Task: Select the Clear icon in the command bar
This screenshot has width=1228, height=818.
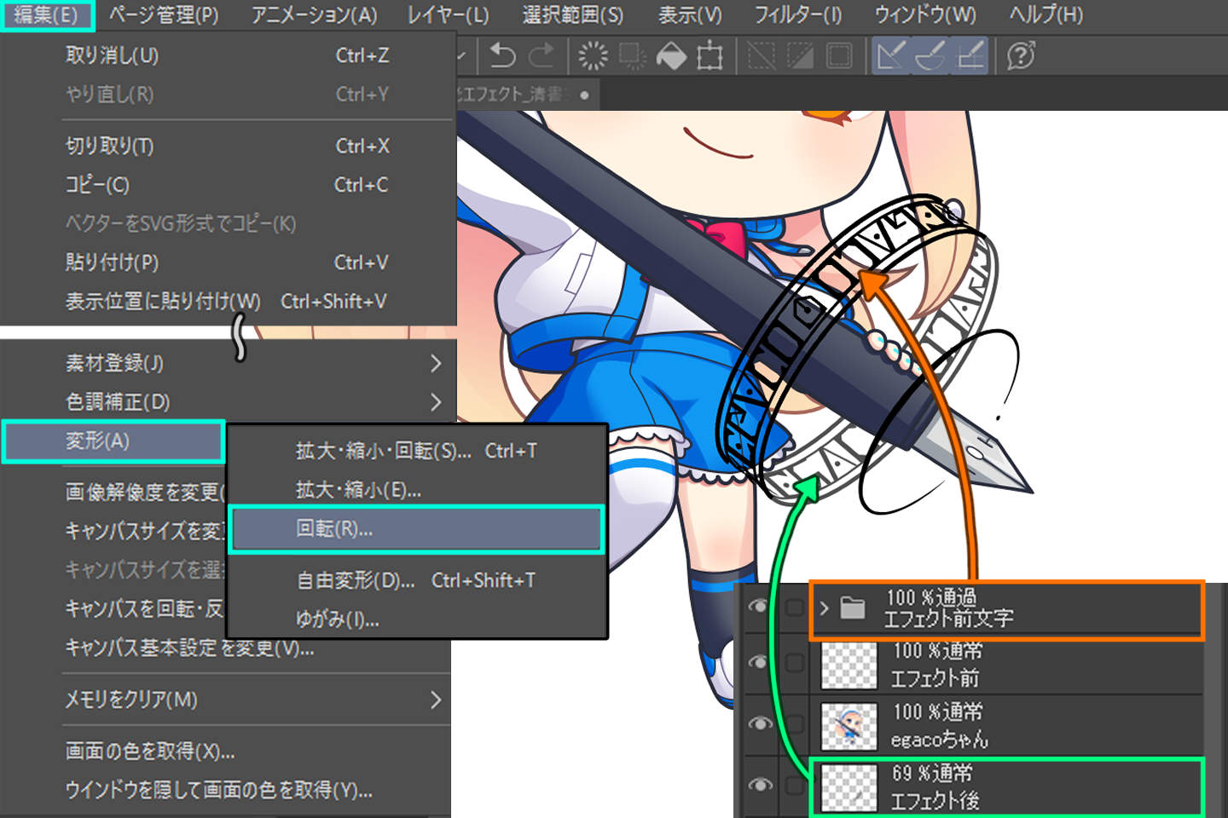Action: click(x=593, y=55)
